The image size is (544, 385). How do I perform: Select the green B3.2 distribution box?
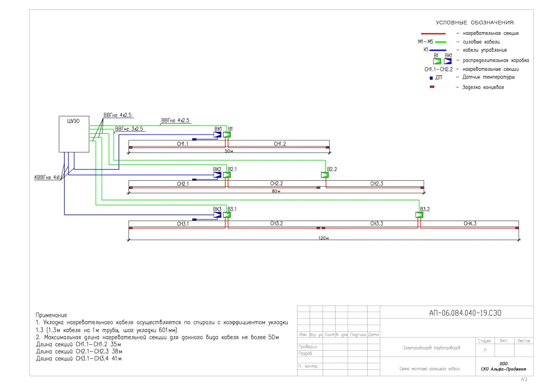click(419, 215)
